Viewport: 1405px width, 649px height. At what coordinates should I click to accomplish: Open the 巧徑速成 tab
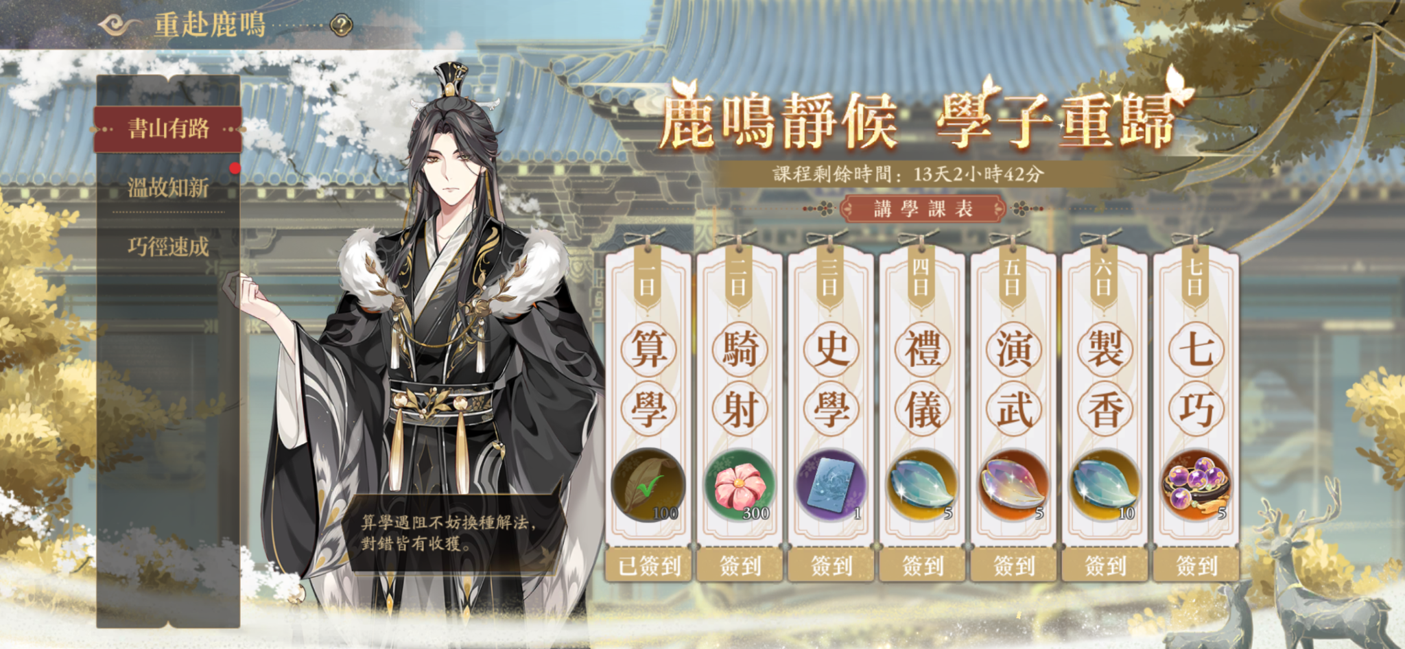tap(168, 247)
